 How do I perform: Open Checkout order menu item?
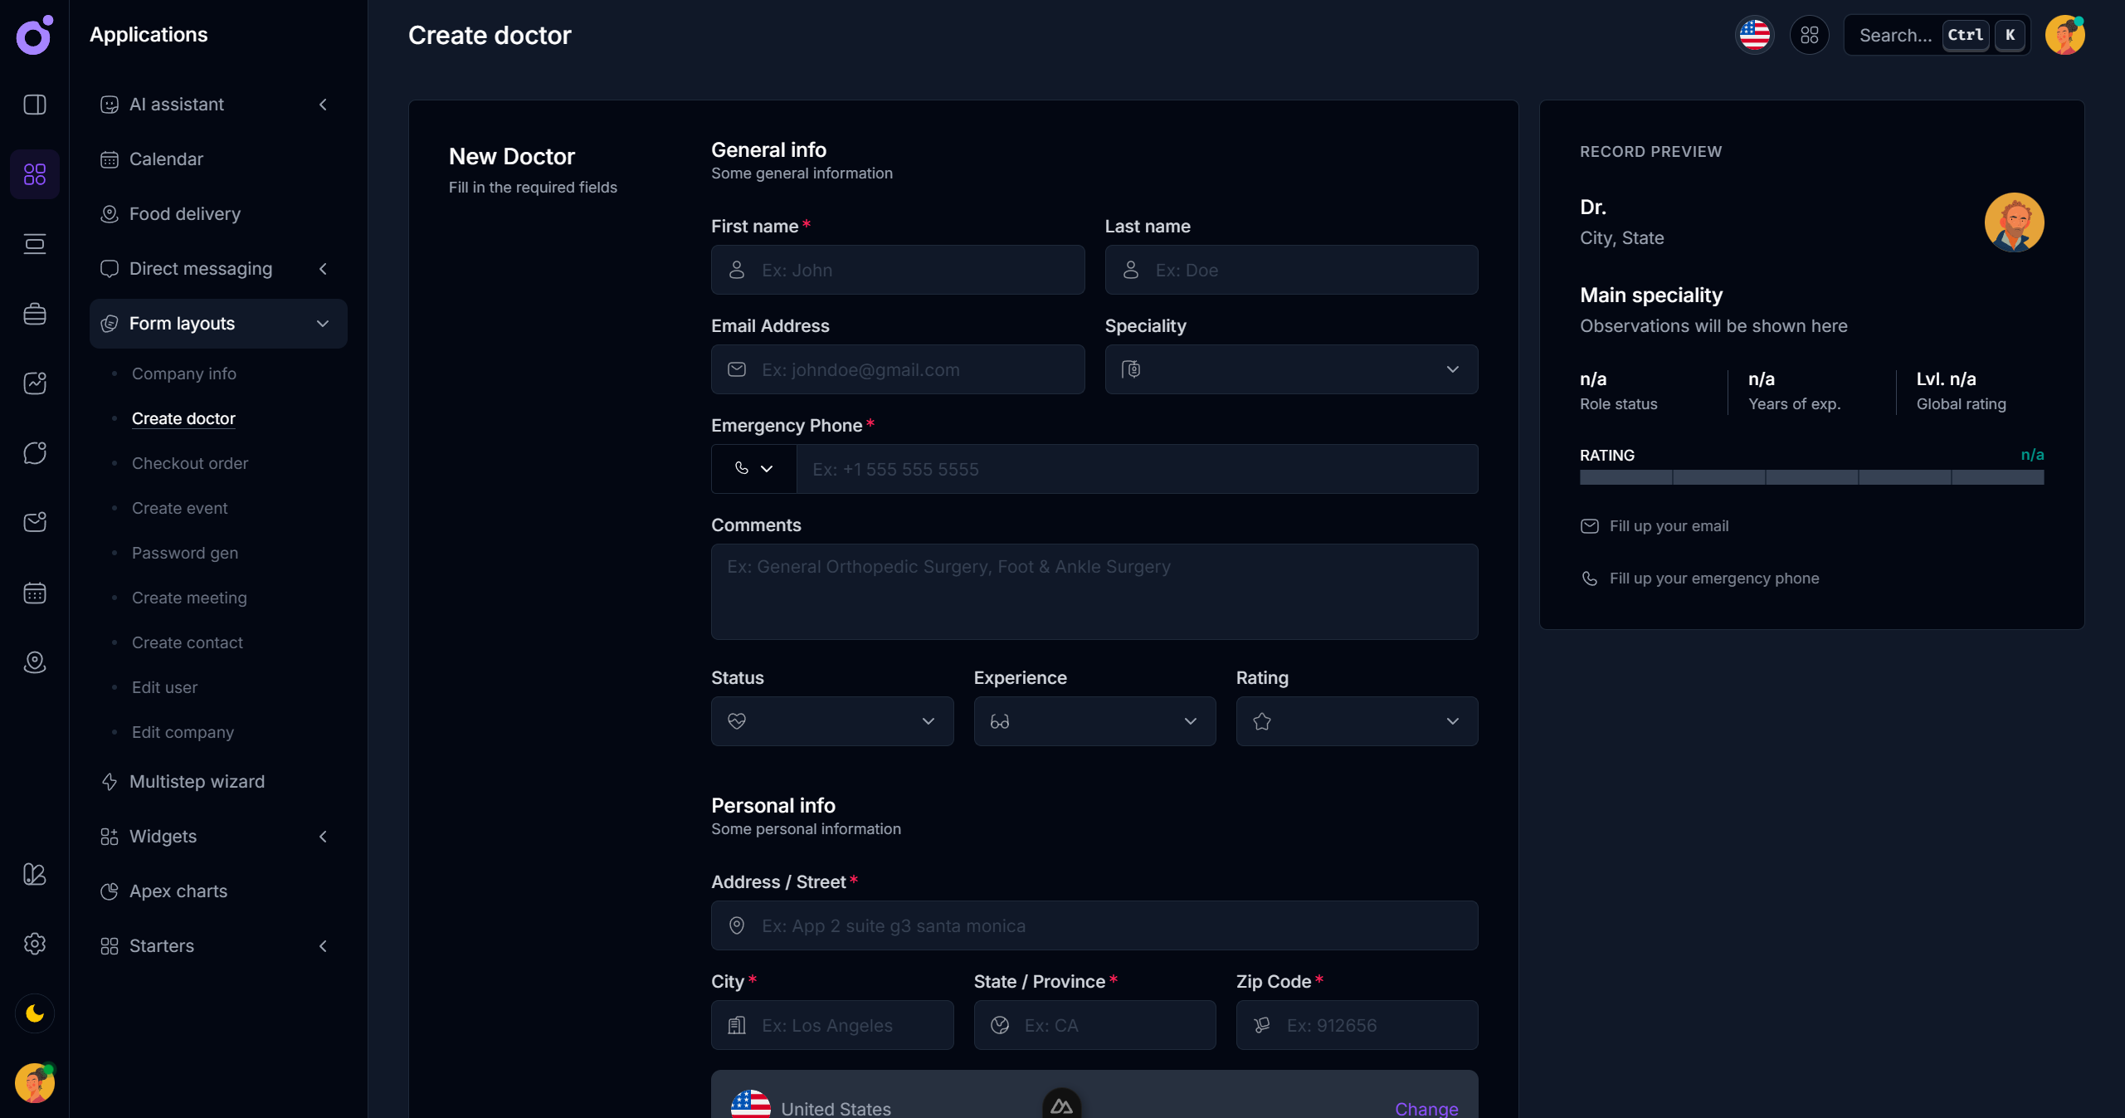[x=190, y=463]
